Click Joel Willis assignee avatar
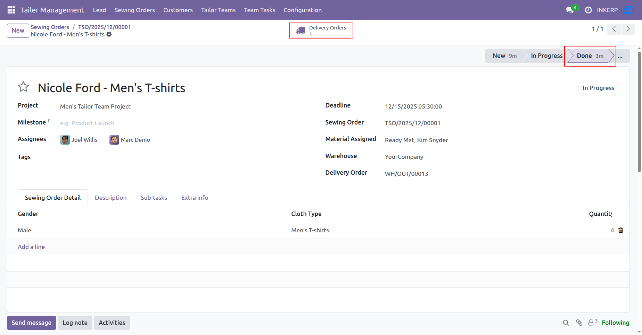Viewport: 642px width, 335px height. (x=65, y=140)
